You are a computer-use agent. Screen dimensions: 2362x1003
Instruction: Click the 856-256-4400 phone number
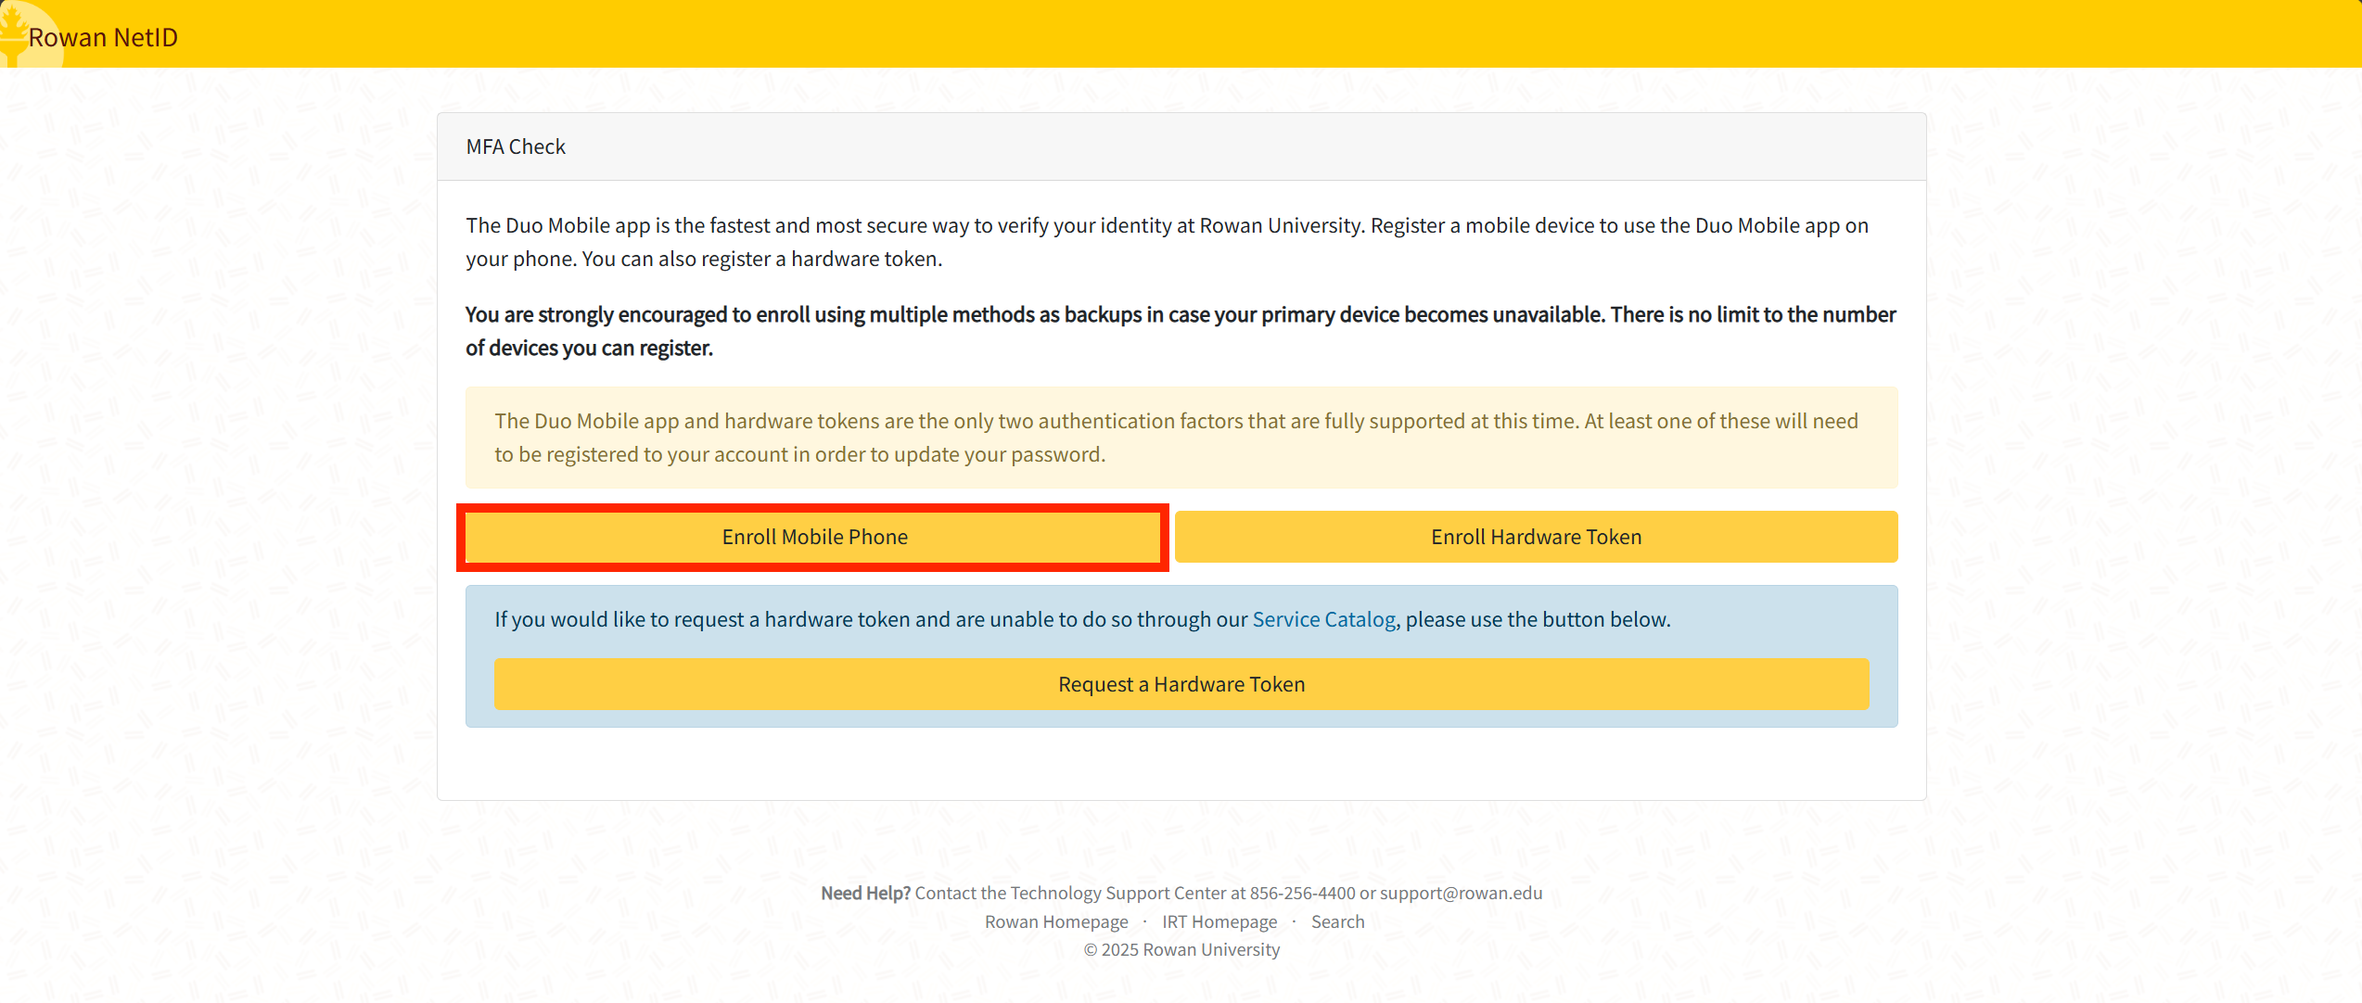click(1302, 893)
